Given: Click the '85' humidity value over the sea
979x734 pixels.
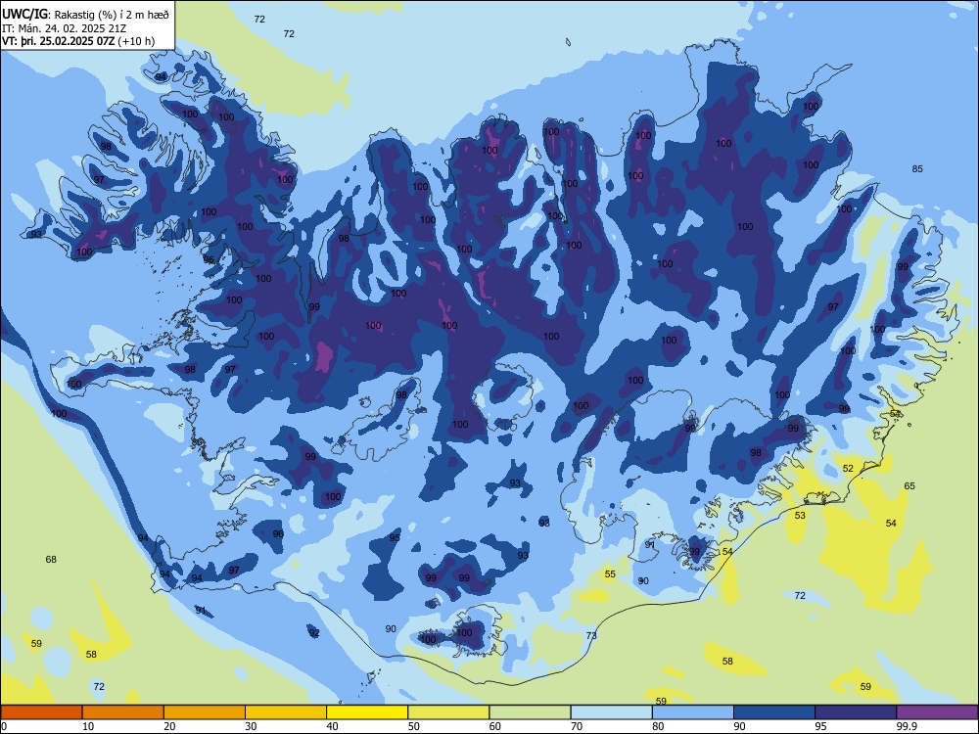Looking at the screenshot, I should 917,169.
